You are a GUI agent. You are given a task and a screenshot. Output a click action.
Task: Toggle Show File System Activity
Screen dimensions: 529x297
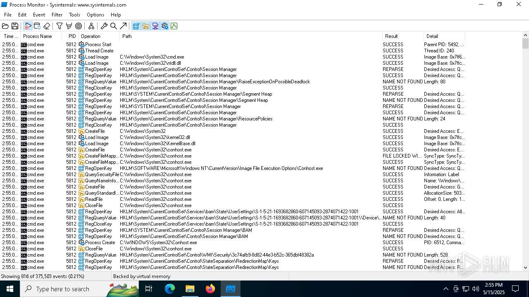pos(145,26)
